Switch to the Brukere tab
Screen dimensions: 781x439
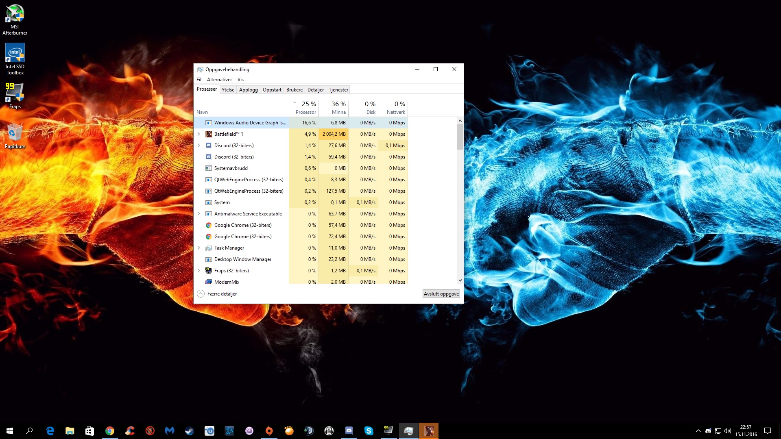(294, 90)
